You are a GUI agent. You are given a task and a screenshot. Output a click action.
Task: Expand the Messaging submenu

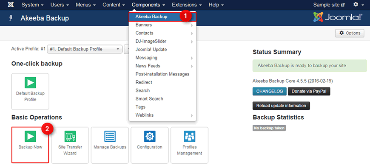(x=162, y=58)
